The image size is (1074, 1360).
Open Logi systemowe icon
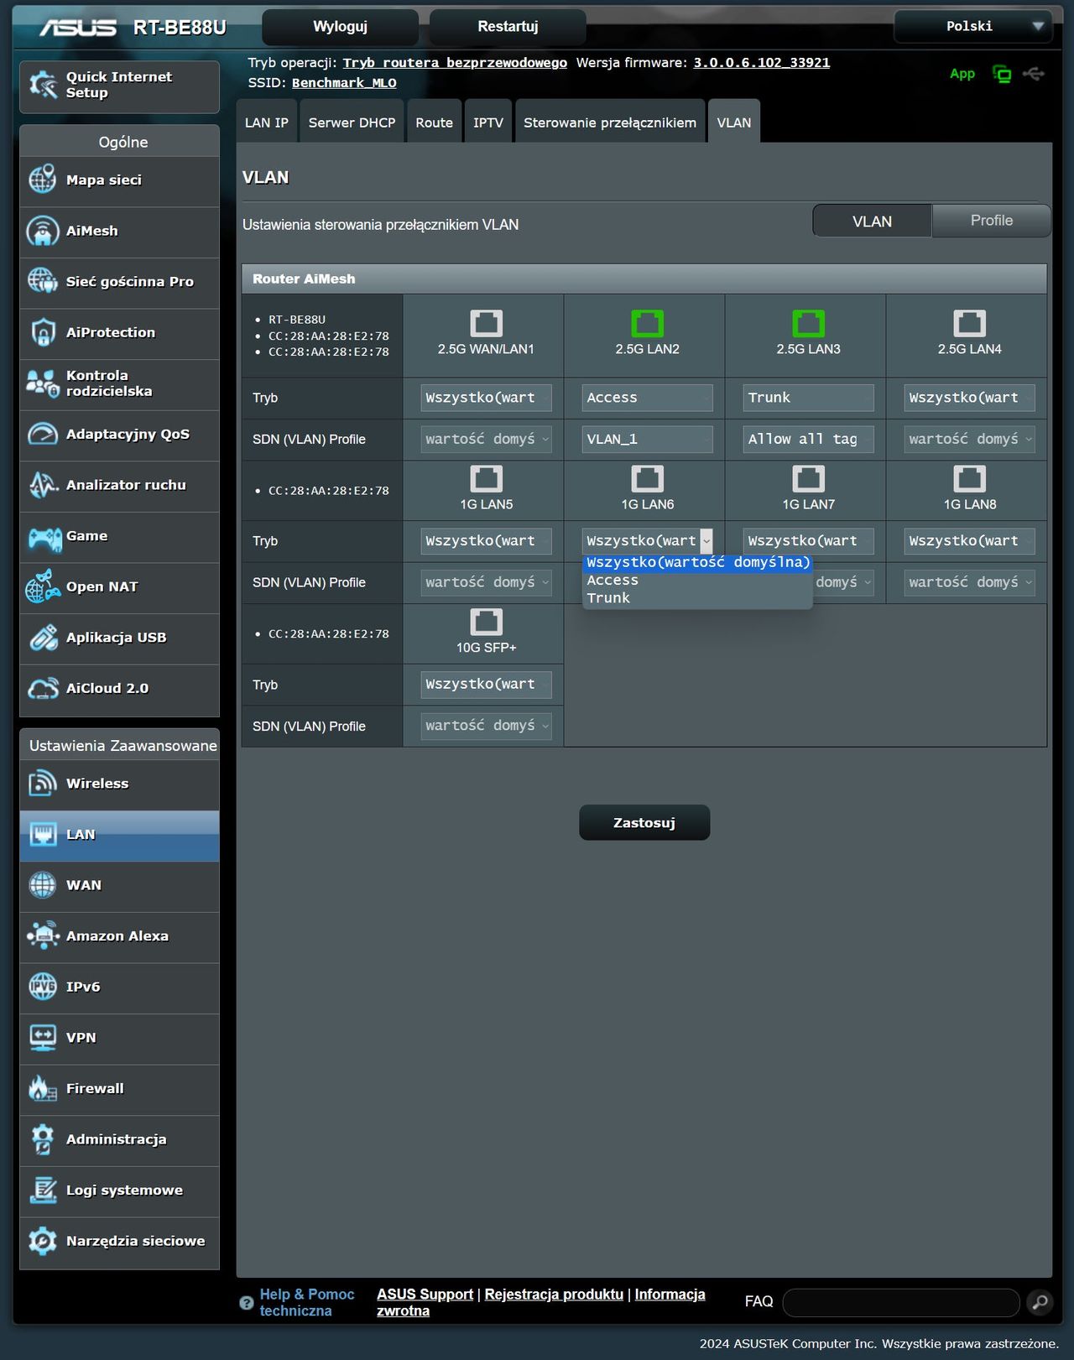[43, 1190]
